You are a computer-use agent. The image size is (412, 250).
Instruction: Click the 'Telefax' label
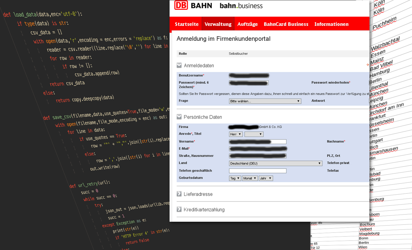click(333, 171)
